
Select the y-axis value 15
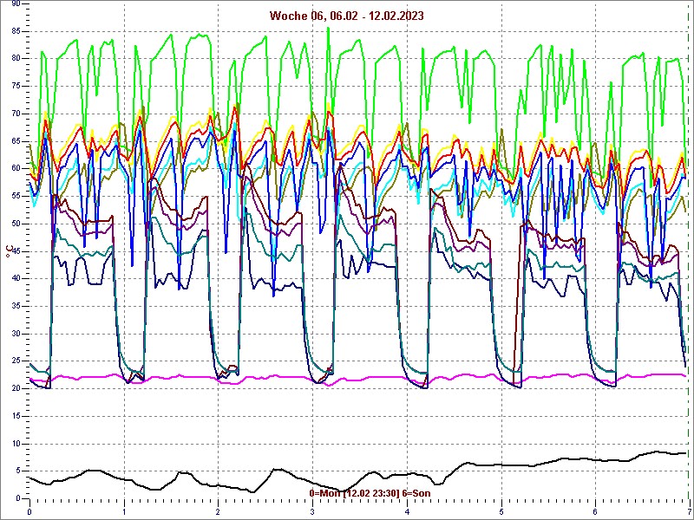(15, 416)
